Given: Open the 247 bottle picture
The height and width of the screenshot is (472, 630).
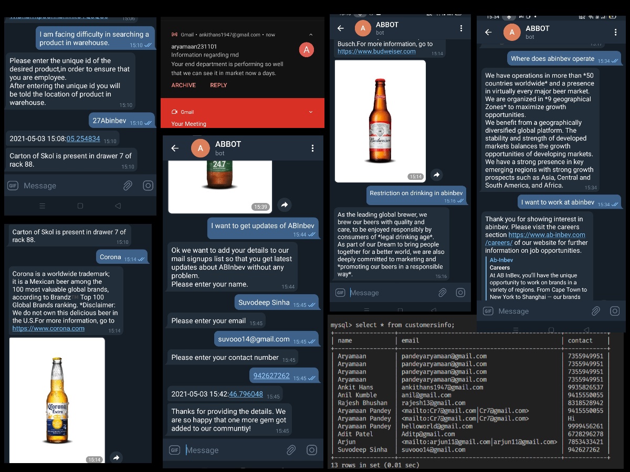Looking at the screenshot, I should click(x=220, y=187).
